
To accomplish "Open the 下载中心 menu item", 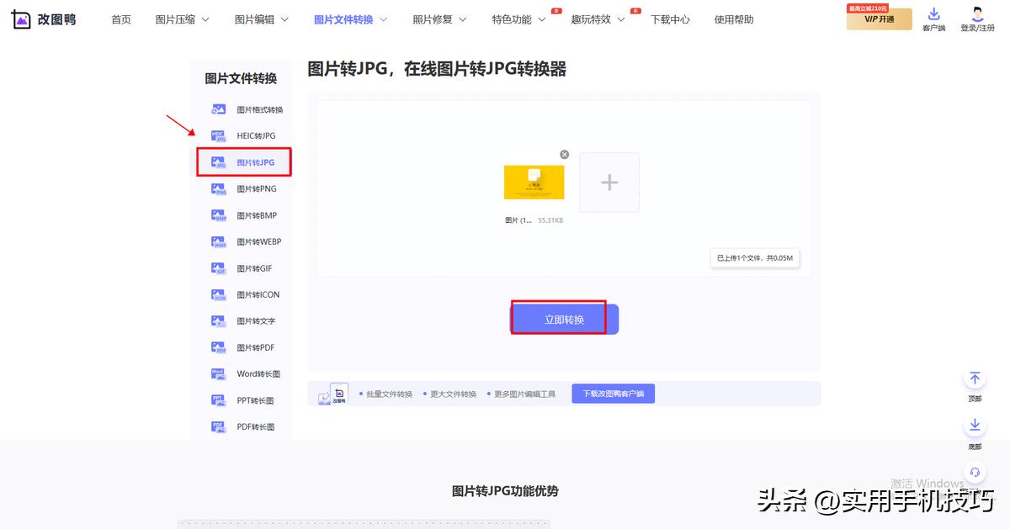I will click(x=670, y=19).
